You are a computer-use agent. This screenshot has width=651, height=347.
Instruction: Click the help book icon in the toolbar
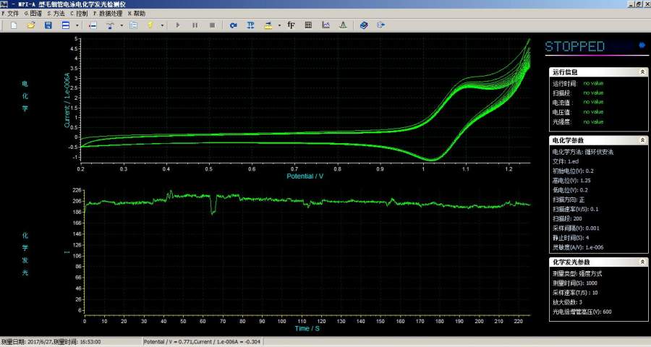[364, 25]
